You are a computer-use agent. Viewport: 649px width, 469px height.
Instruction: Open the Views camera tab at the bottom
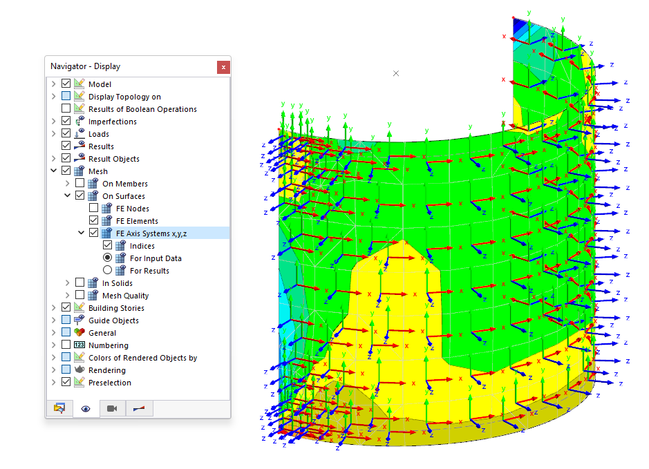tap(111, 408)
